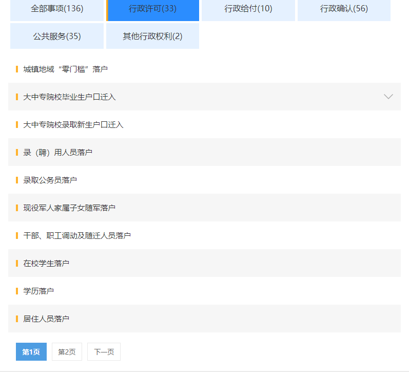Switch to the 公共服务(35) tab

click(57, 36)
